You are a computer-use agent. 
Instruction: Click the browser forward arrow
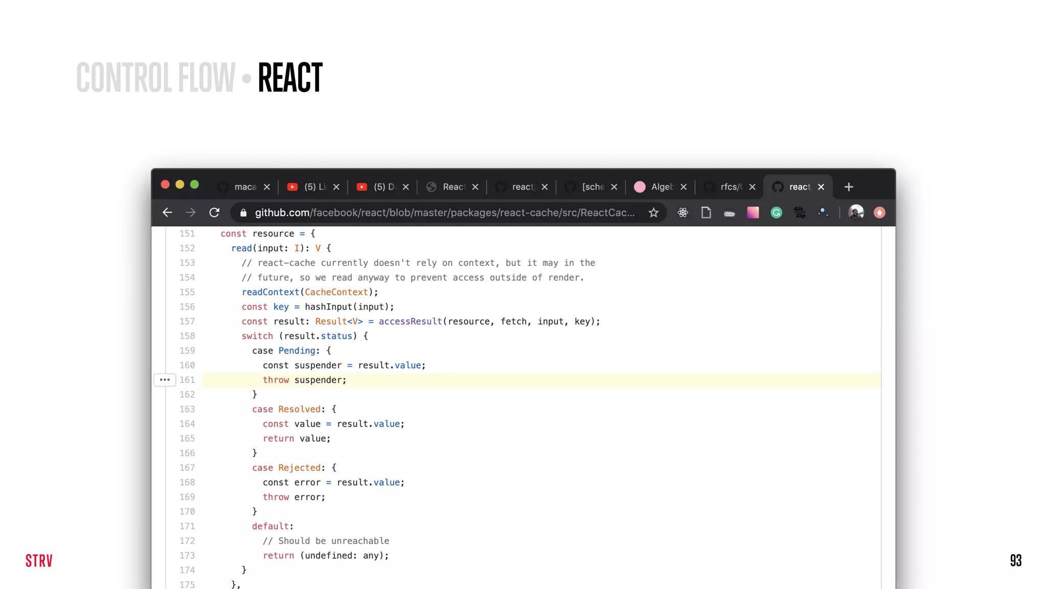191,213
